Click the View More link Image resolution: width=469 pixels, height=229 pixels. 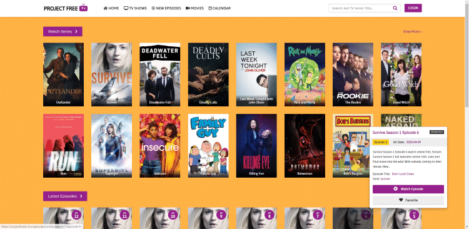pos(412,31)
